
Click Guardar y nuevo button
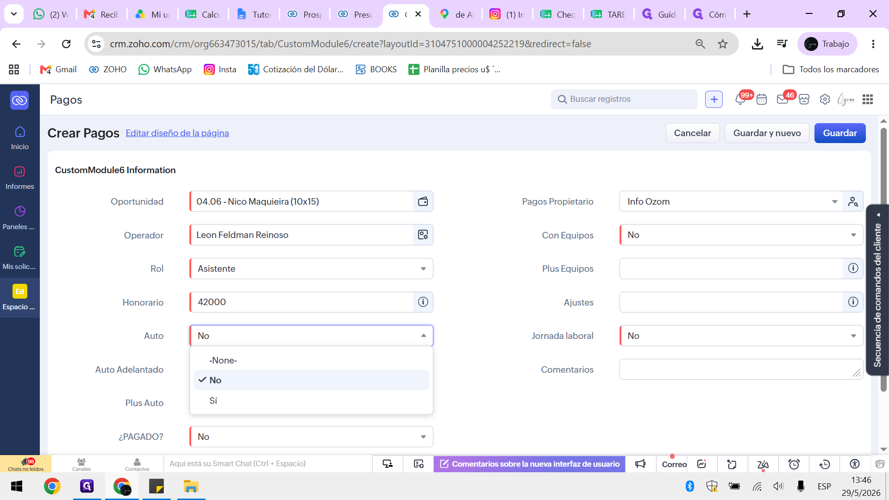point(767,133)
